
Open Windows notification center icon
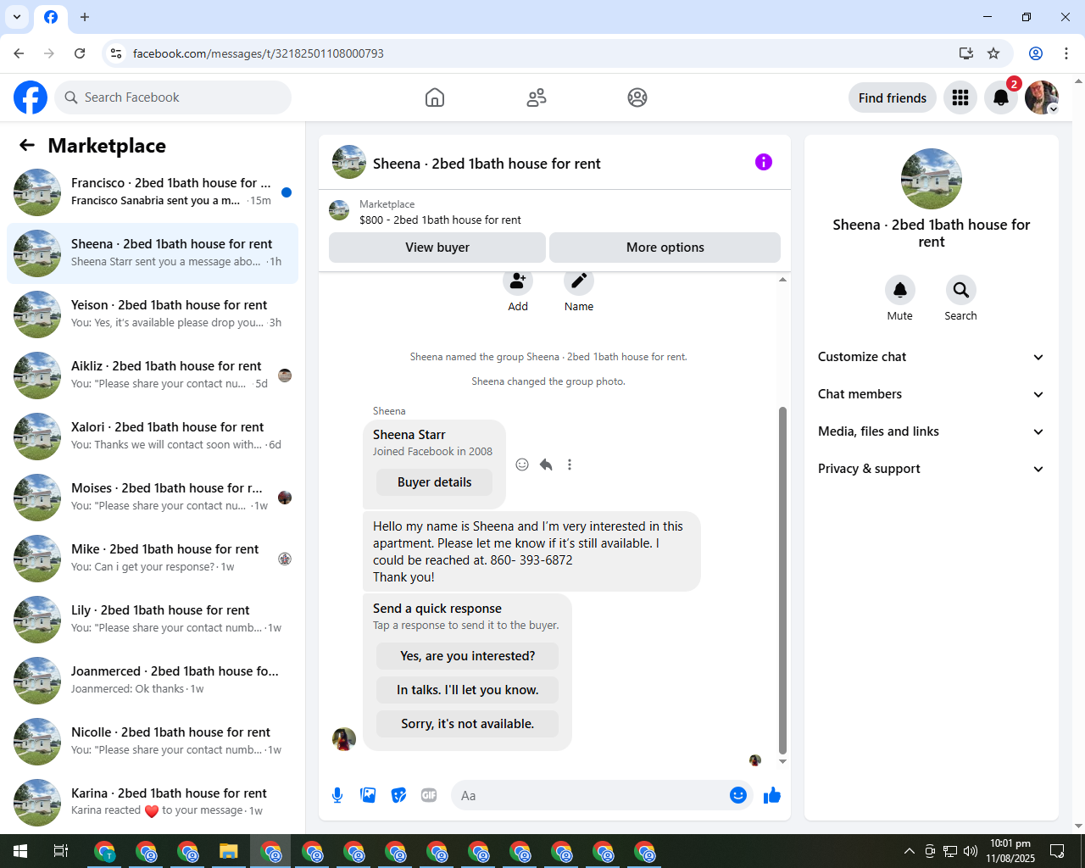pyautogui.click(x=1057, y=851)
